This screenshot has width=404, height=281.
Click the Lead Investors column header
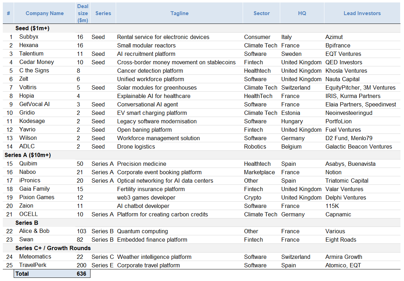362,13
